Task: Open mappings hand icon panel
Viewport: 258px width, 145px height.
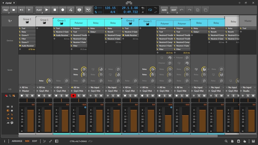Action: pyautogui.click(x=245, y=141)
